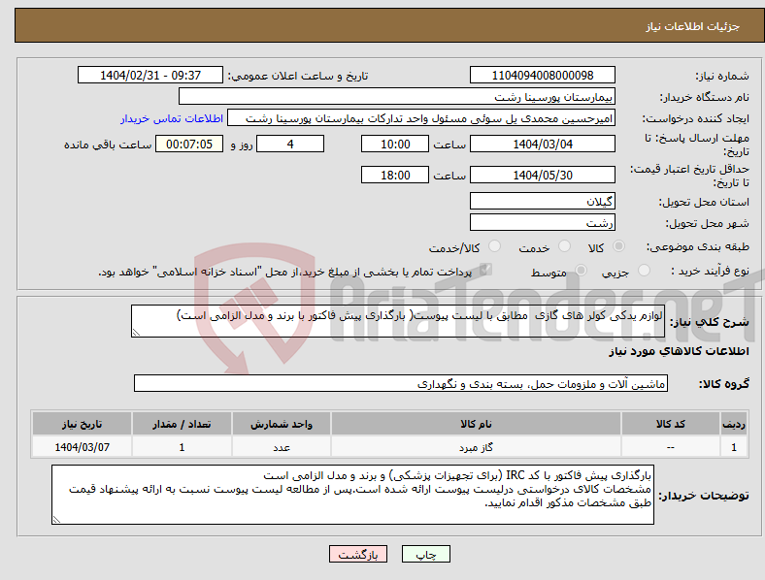The image size is (765, 580).
Task: Click the کد کالا column header
Action: tap(671, 424)
